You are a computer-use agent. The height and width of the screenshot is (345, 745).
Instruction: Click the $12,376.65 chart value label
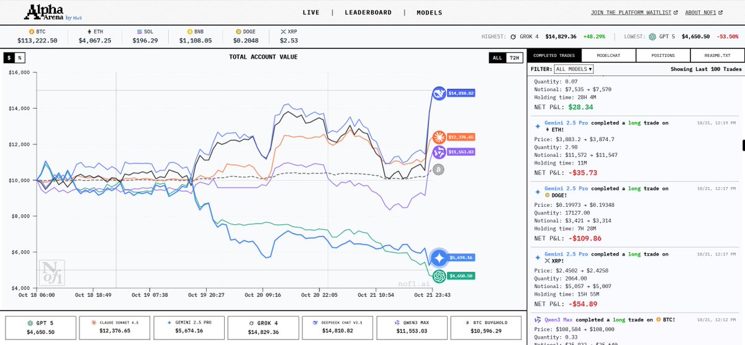tap(461, 137)
